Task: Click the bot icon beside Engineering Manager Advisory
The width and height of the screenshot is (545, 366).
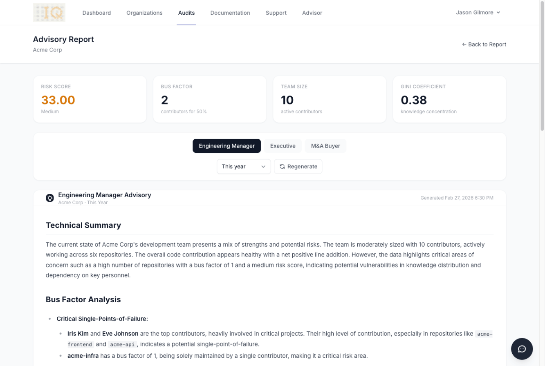Action: pos(49,198)
